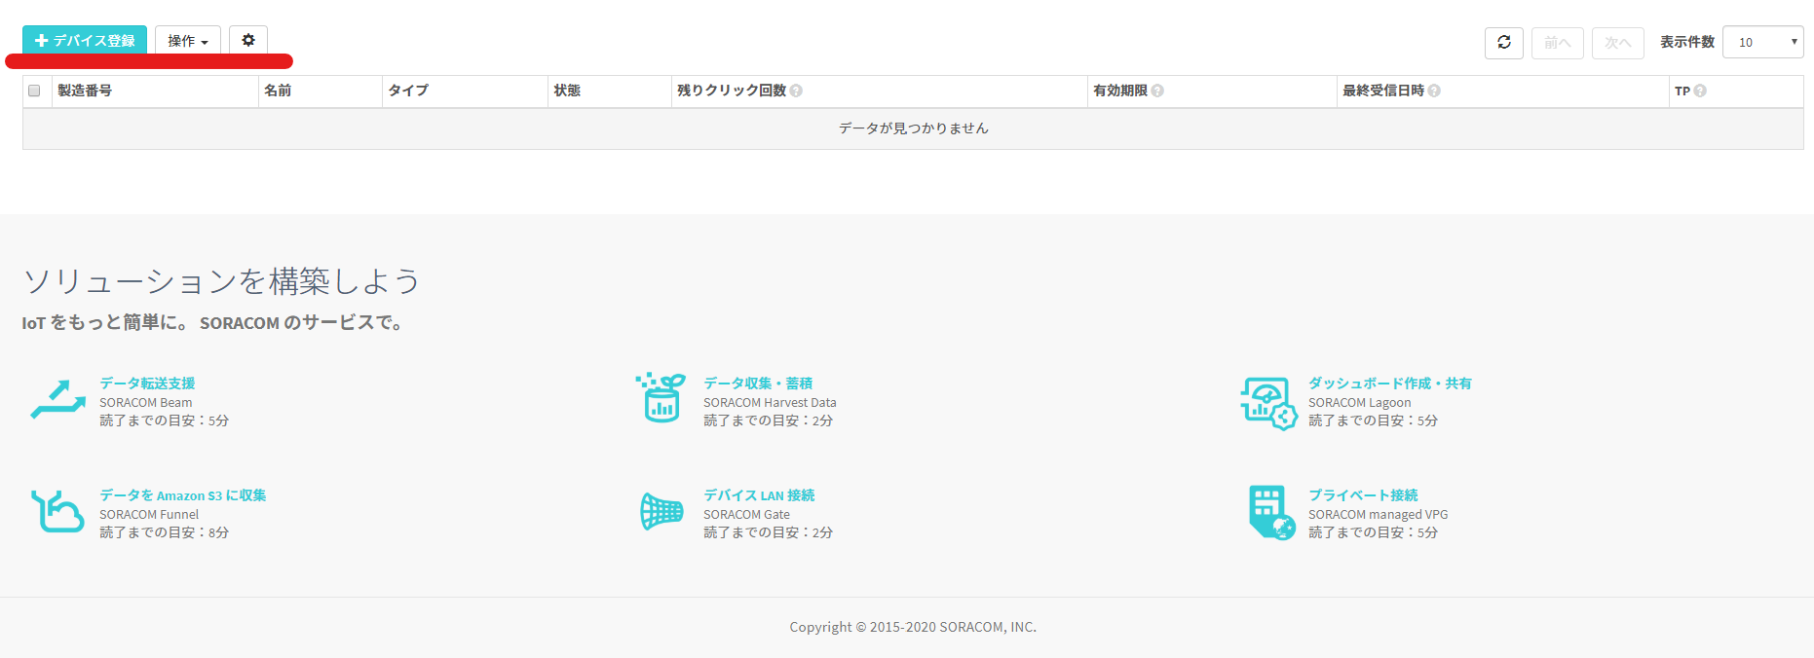Toggle the select-all checkbox in header
Screen dimensions: 1814x658
tap(34, 91)
